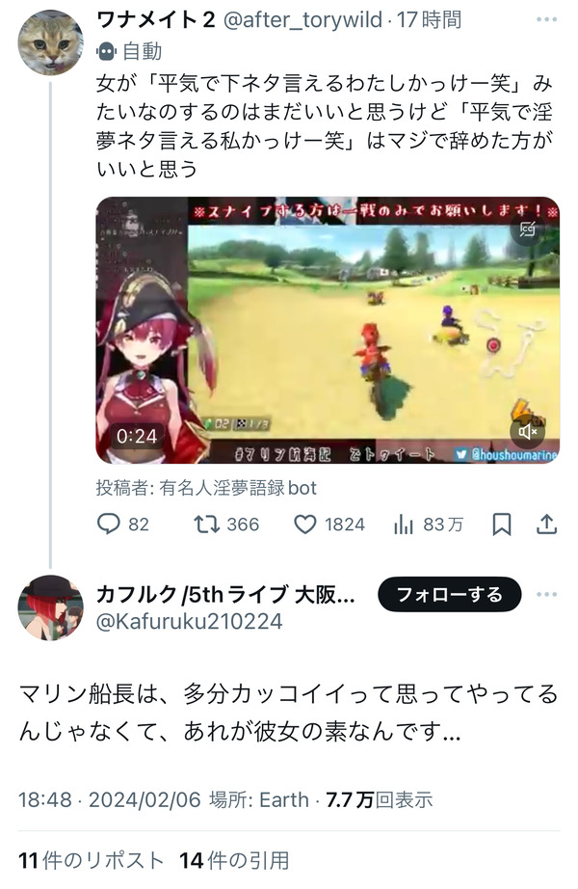Open the share icon for the tweet
The height and width of the screenshot is (889, 578).
[546, 525]
